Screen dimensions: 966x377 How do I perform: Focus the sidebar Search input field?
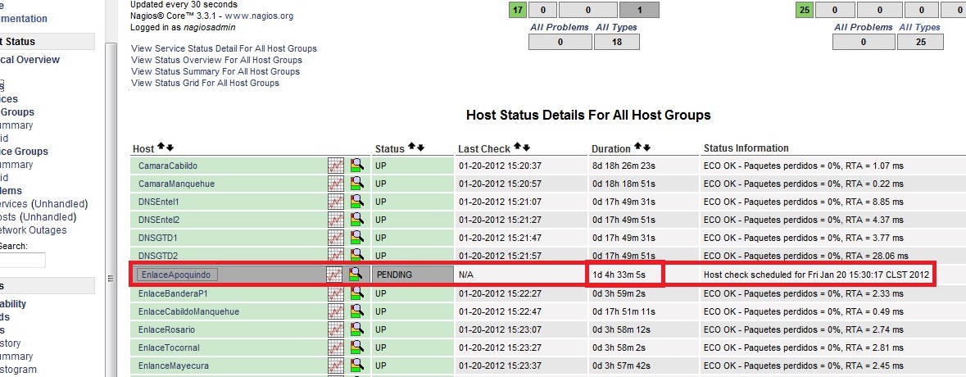pos(22,260)
